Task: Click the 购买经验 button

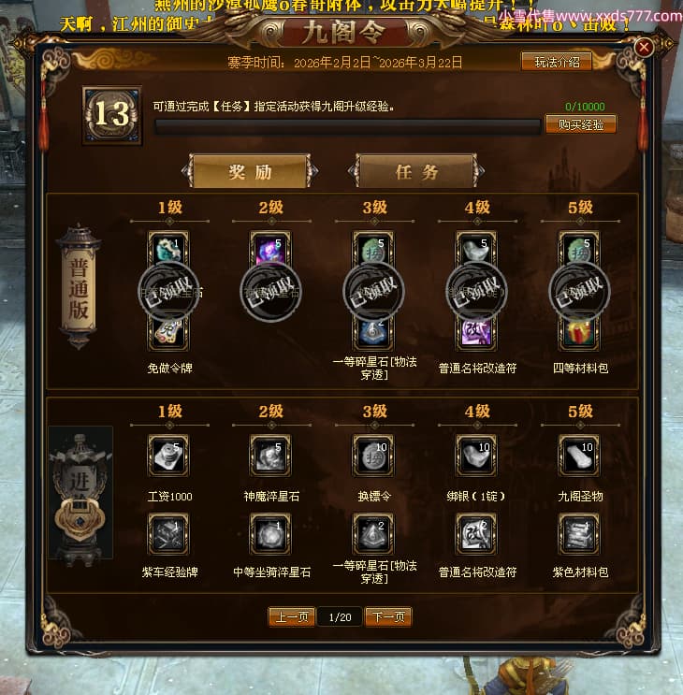Action: tap(581, 124)
